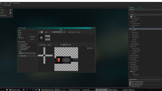Image resolution: width=162 pixels, height=91 pixels.
Task: Click the add frame plus icon
Action: tap(42, 38)
